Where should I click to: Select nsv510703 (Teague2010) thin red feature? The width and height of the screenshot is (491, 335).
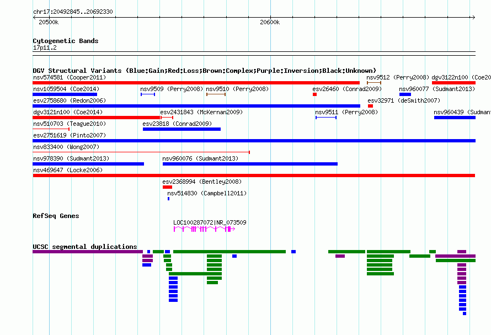pyautogui.click(x=51, y=129)
